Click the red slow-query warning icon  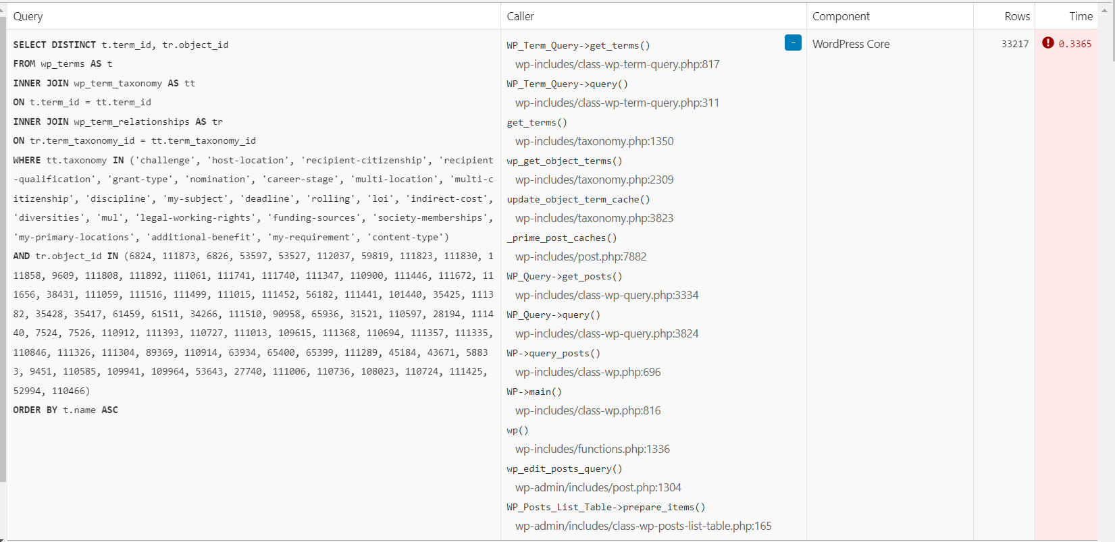(x=1047, y=43)
